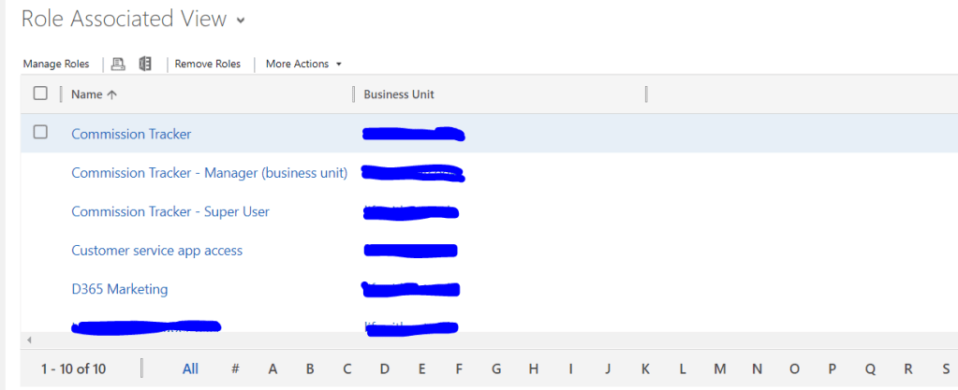The width and height of the screenshot is (958, 390).
Task: Select the All filter in the index bar
Action: tap(190, 368)
